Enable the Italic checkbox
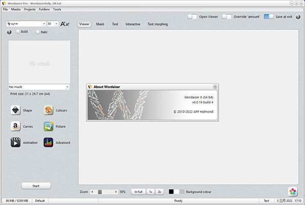Viewport: 305px width, 205px height. point(38,32)
